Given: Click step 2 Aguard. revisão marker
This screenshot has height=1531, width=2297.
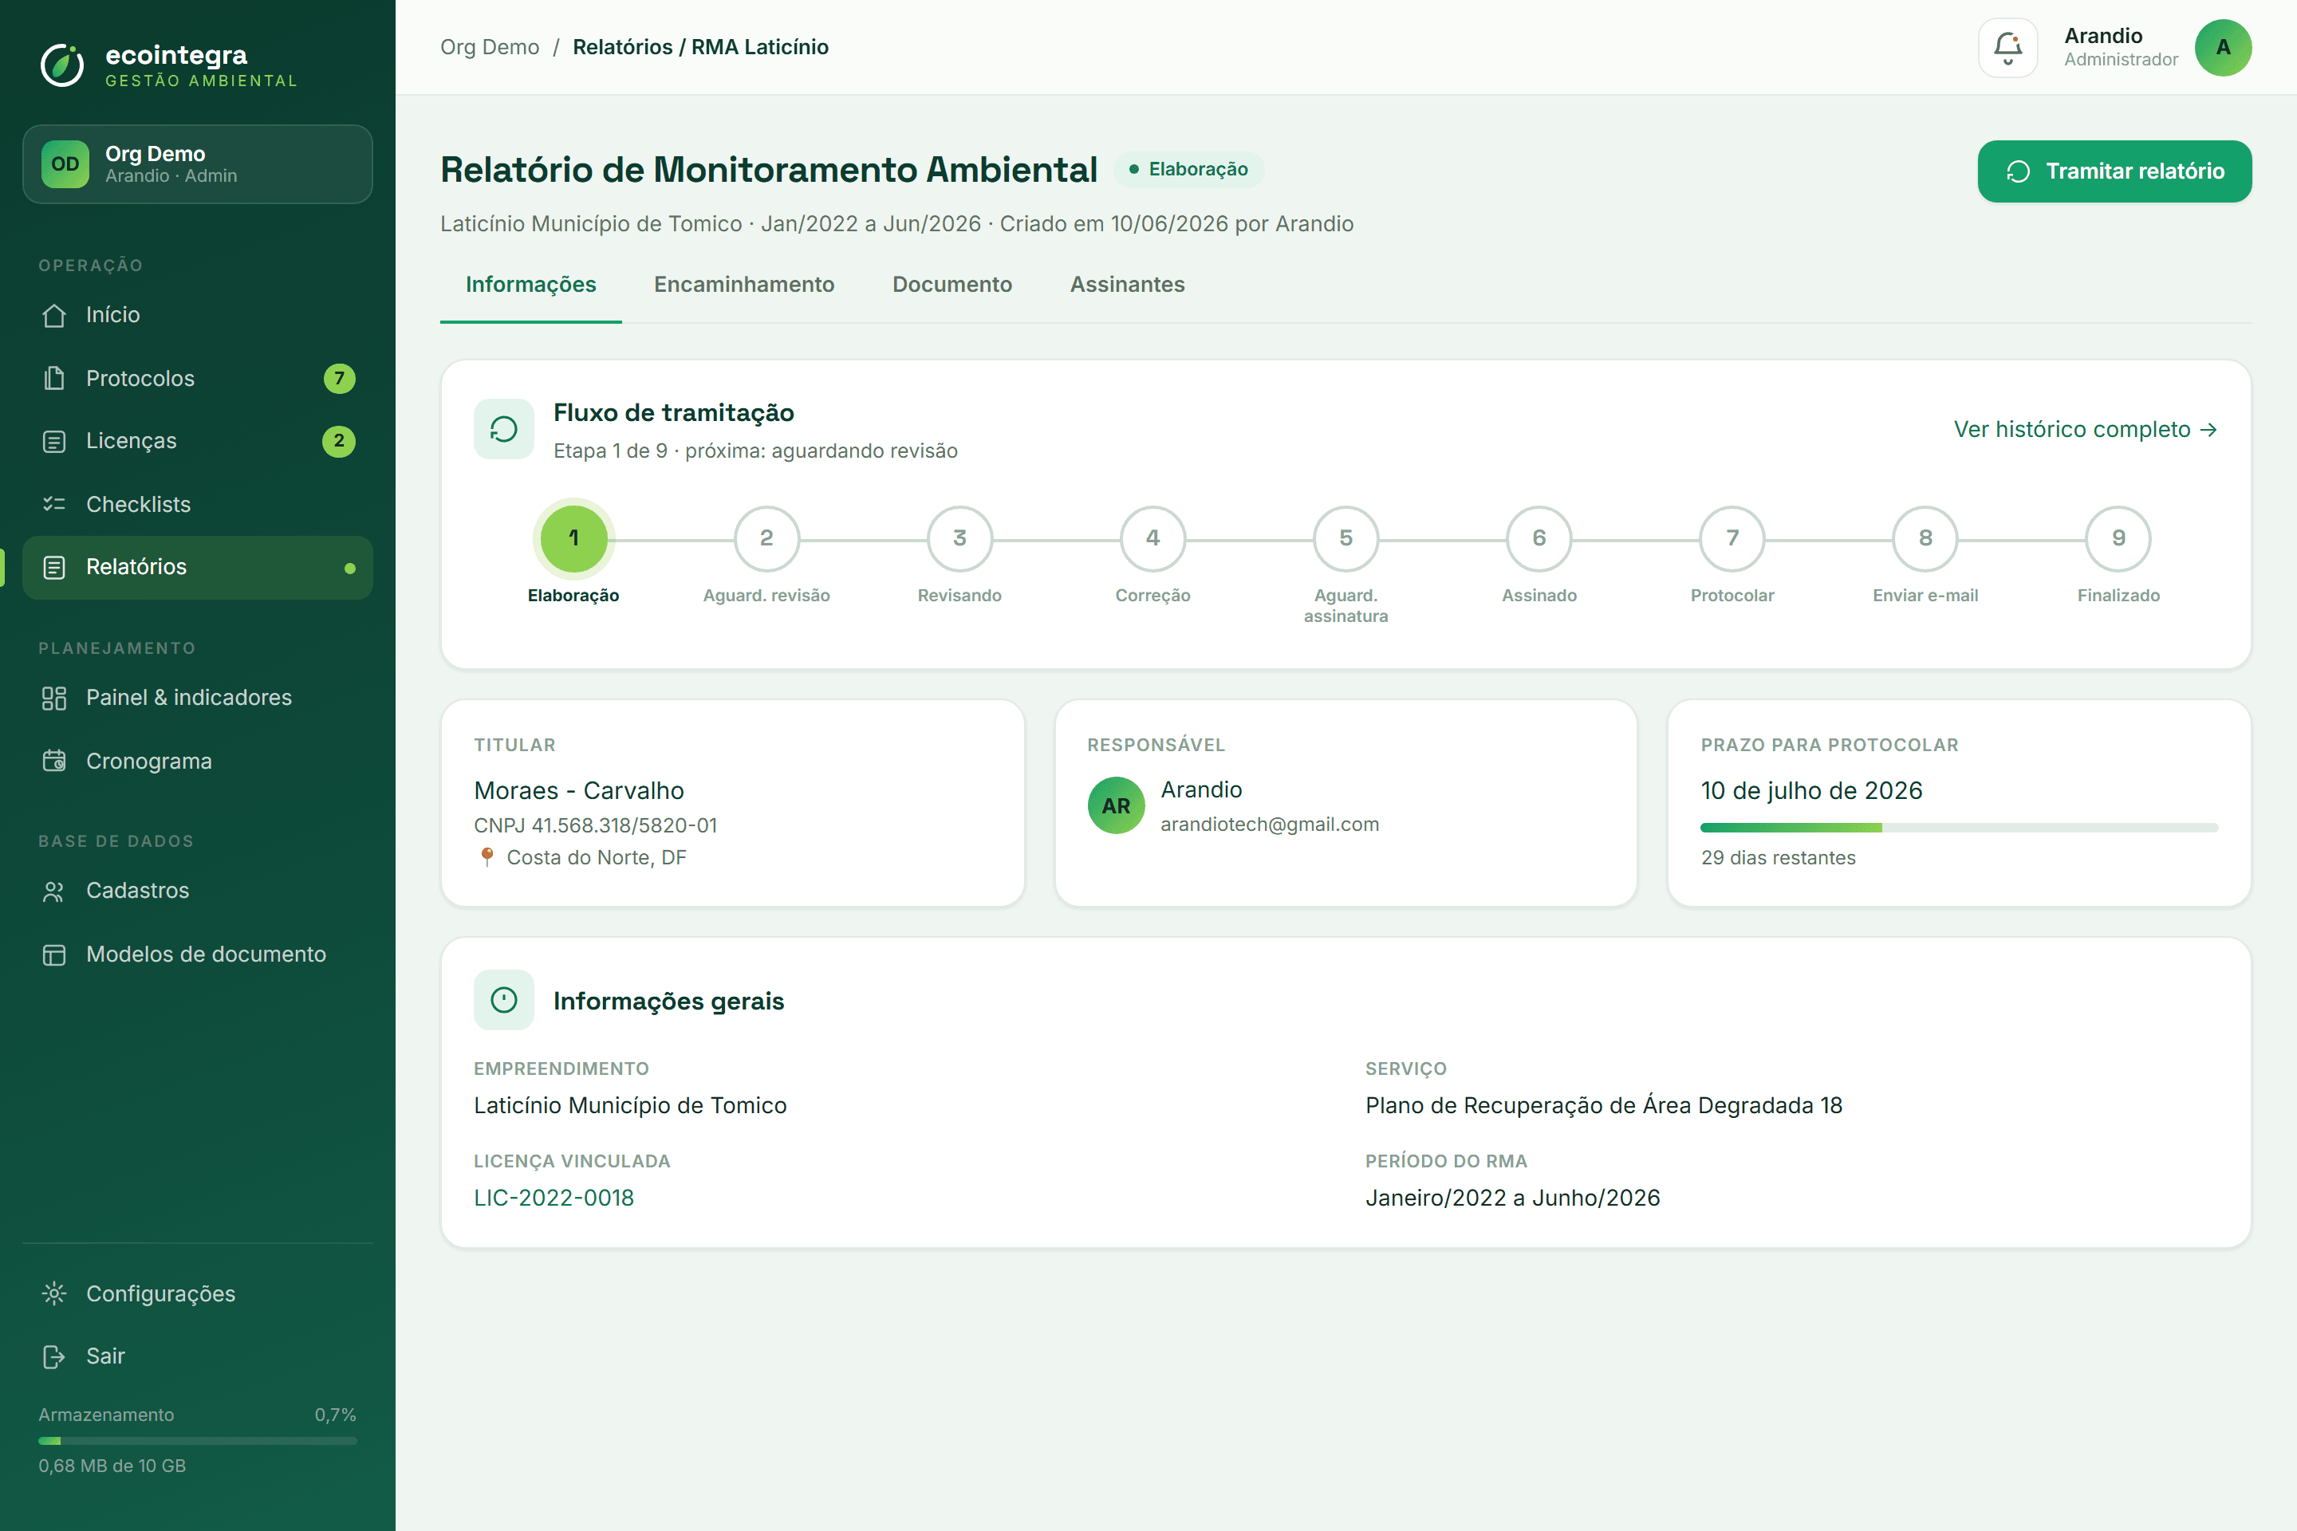Looking at the screenshot, I should tap(766, 538).
